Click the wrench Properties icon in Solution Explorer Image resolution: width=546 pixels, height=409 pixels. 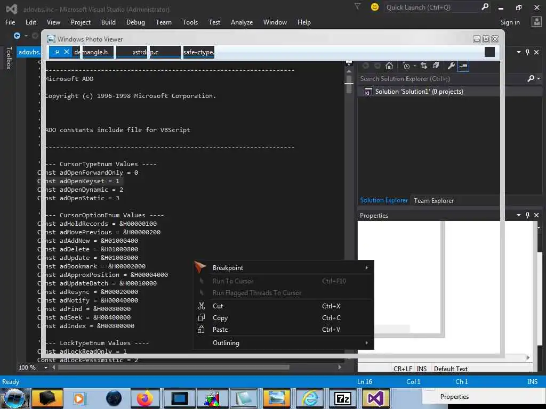[x=451, y=66]
